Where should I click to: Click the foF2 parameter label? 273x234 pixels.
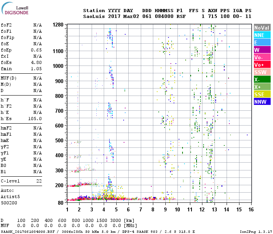(6, 25)
